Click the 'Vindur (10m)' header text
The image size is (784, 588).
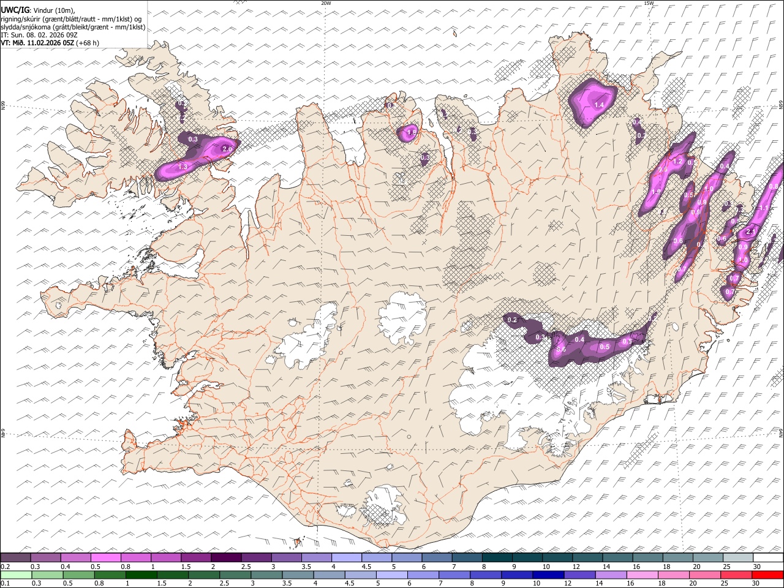coord(55,10)
